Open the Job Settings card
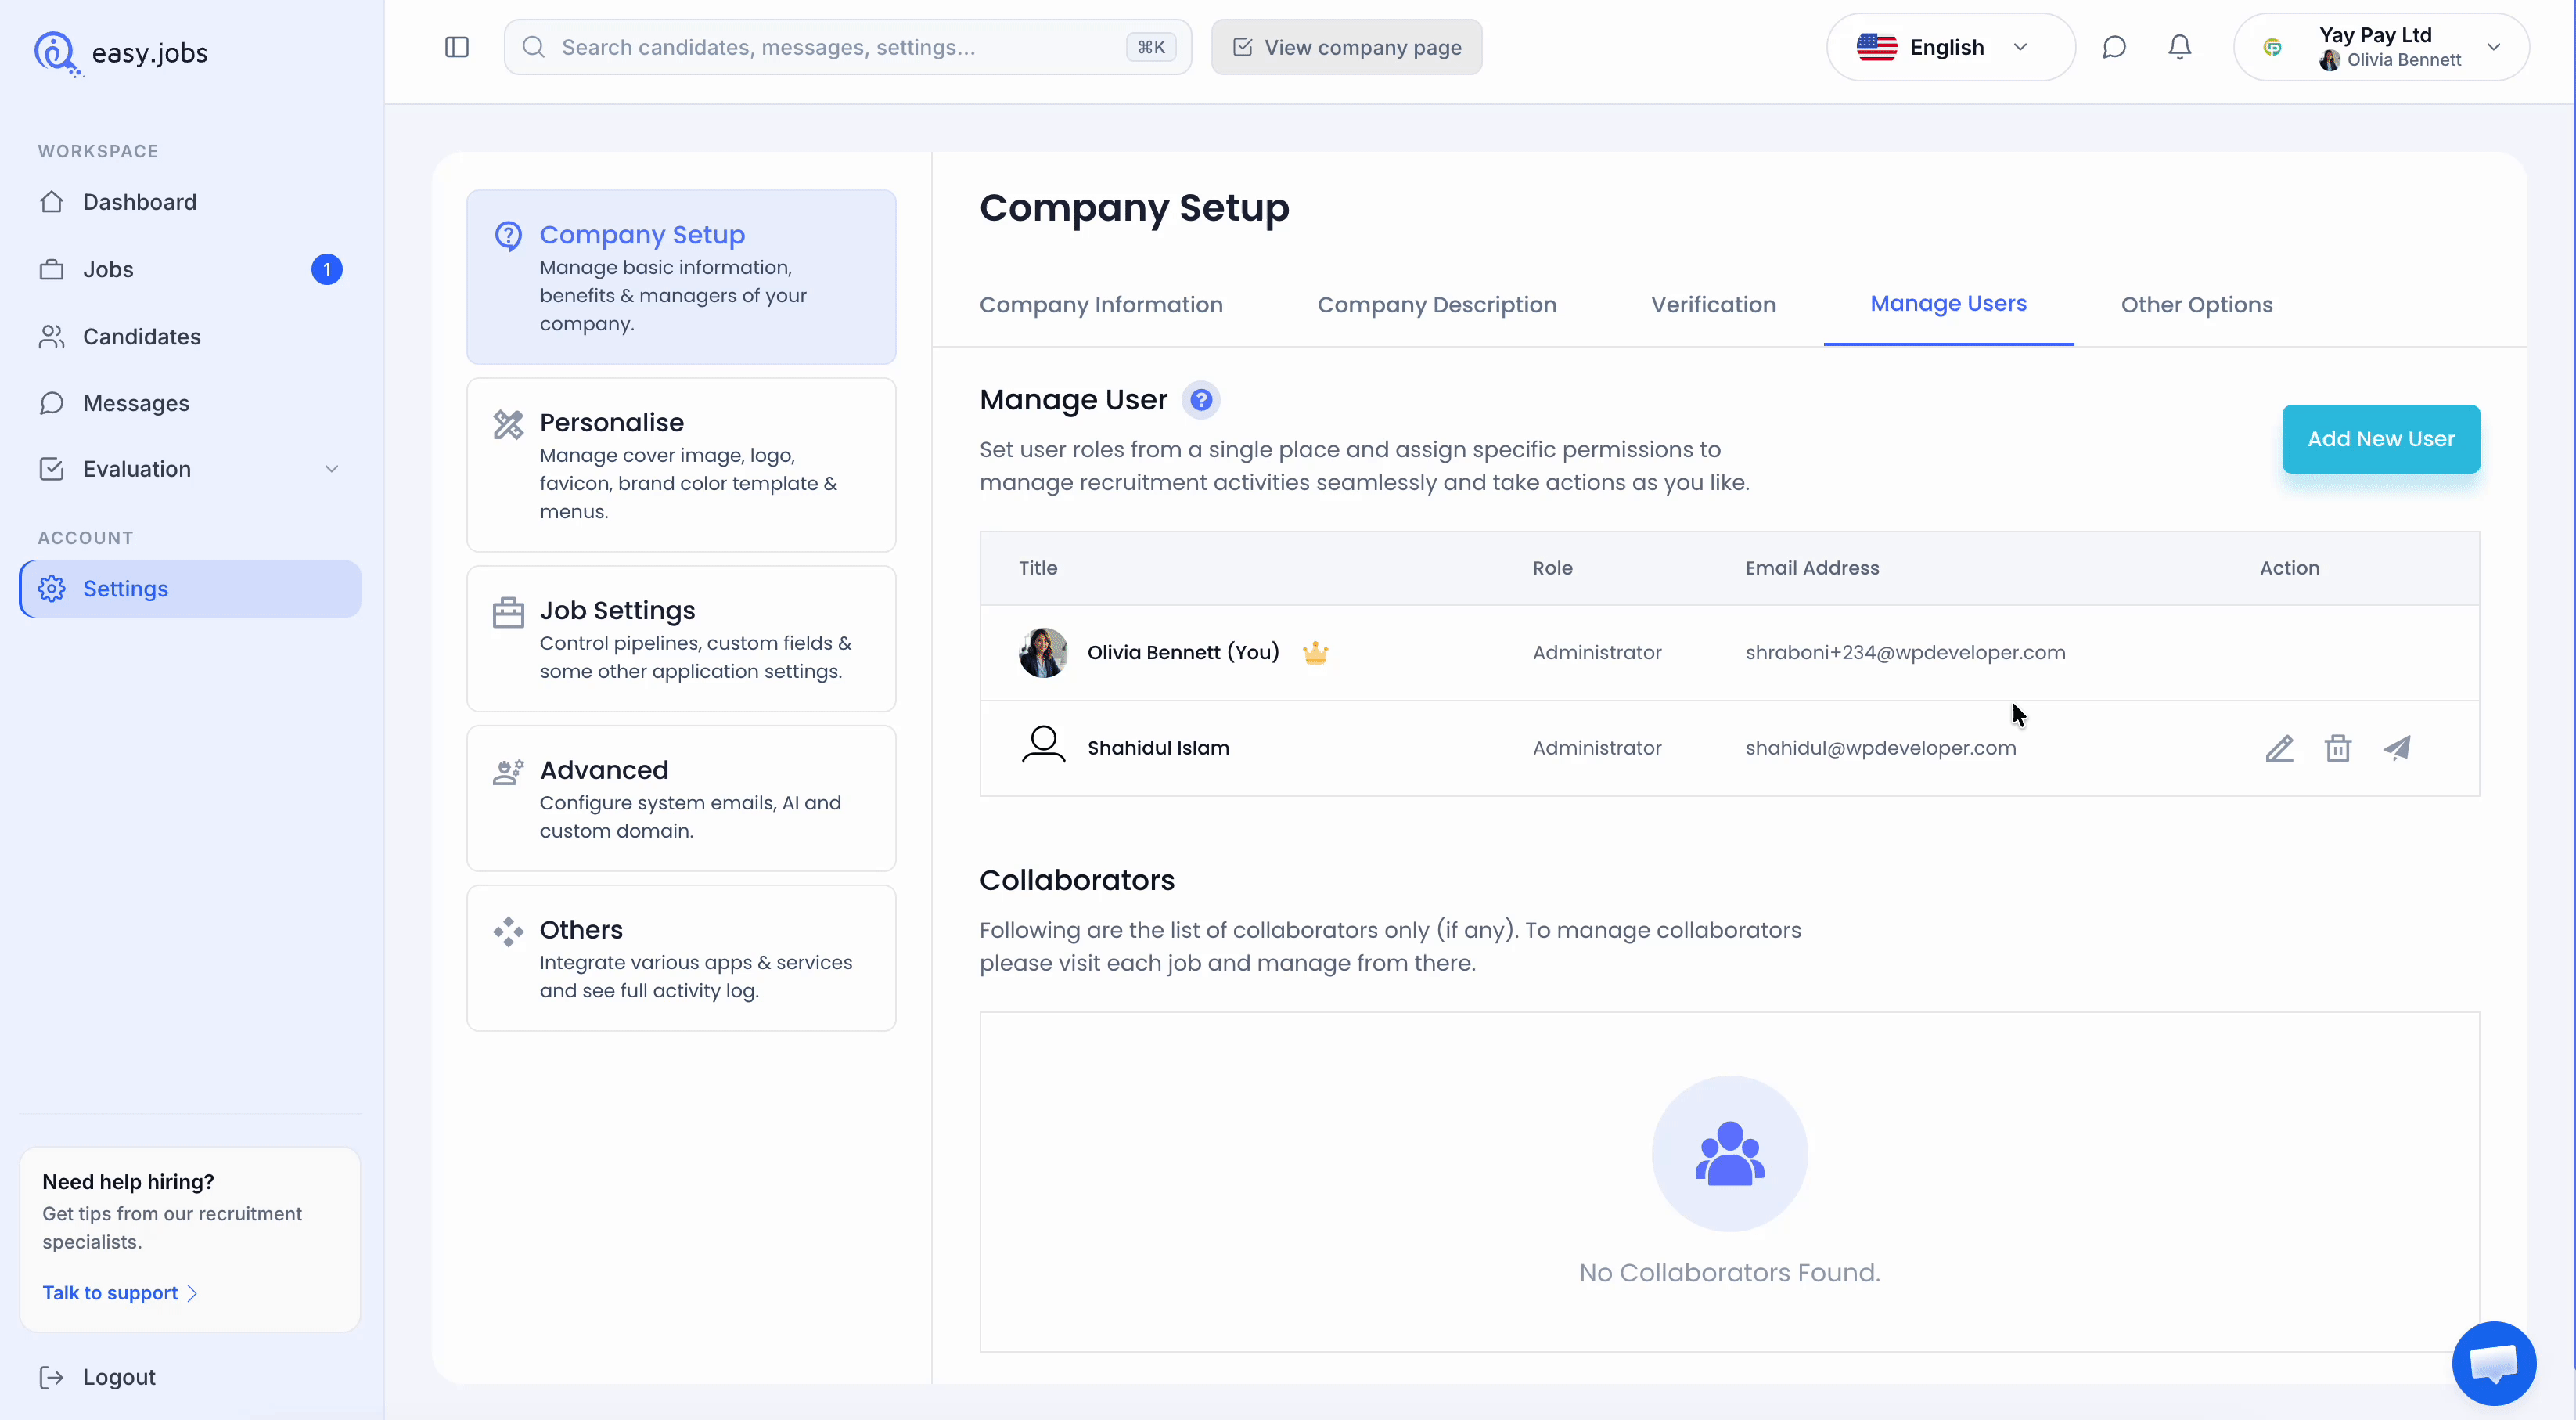Image resolution: width=2576 pixels, height=1420 pixels. (681, 639)
